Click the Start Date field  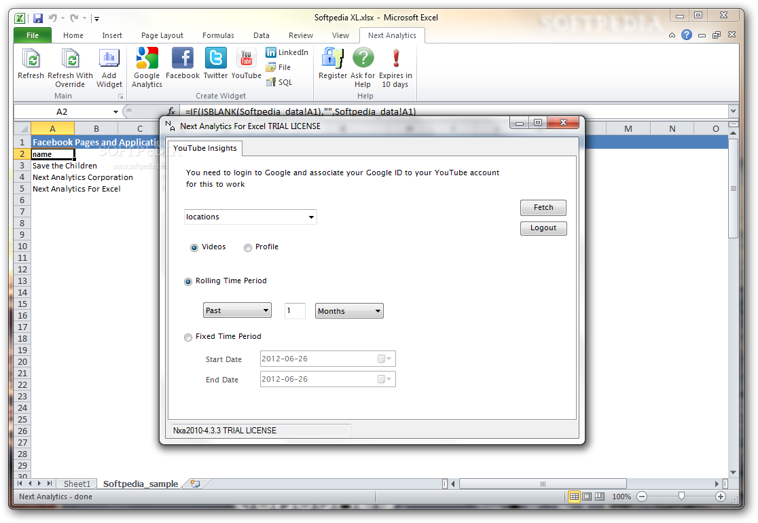pos(328,359)
